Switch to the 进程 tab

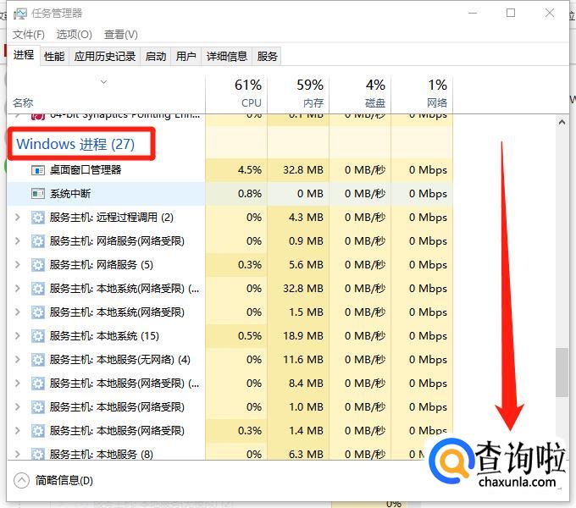coord(24,55)
